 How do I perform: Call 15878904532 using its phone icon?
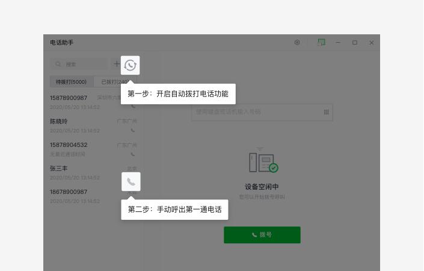point(133,154)
